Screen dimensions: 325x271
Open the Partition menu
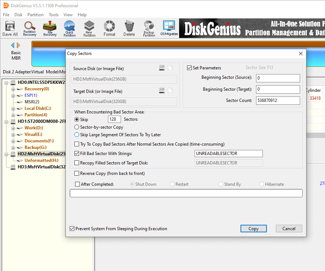pyautogui.click(x=35, y=15)
